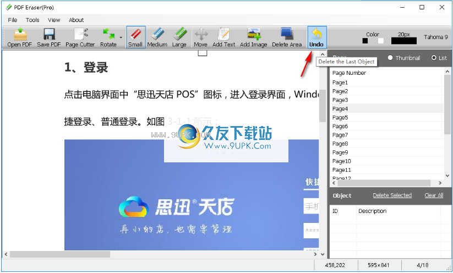Image resolution: width=453 pixels, height=273 pixels.
Task: Open the Tools menu
Action: coord(32,20)
